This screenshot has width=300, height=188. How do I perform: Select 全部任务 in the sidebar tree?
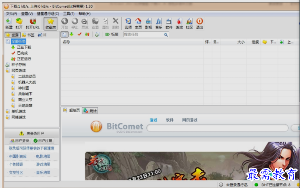coord(19,41)
